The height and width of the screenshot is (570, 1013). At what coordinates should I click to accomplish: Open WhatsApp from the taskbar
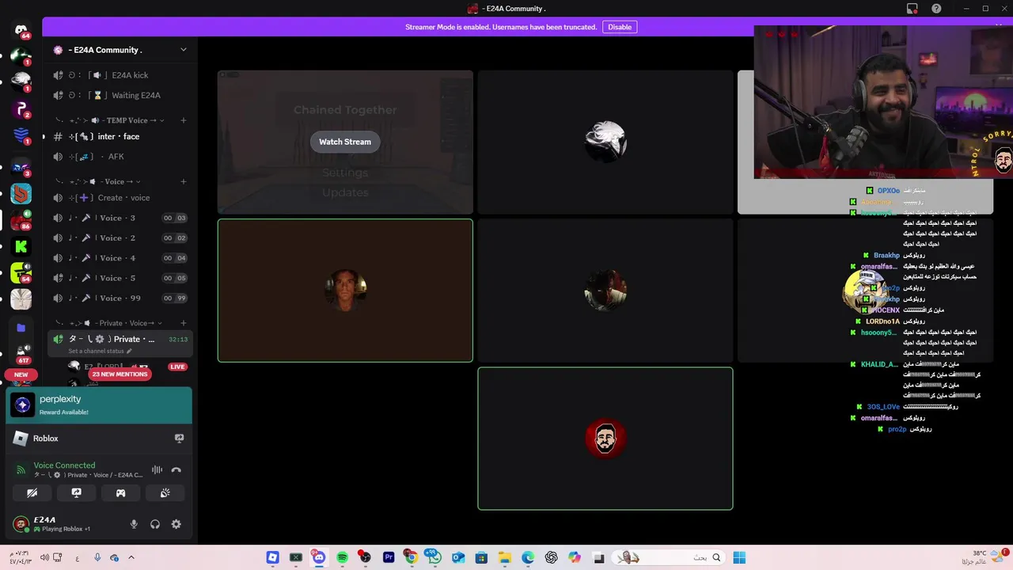pyautogui.click(x=433, y=557)
